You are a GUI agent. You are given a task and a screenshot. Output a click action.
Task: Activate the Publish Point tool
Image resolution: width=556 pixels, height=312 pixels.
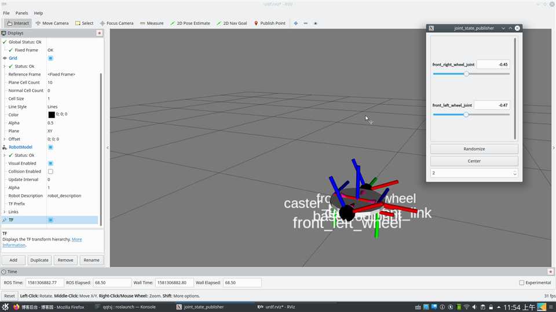point(269,23)
